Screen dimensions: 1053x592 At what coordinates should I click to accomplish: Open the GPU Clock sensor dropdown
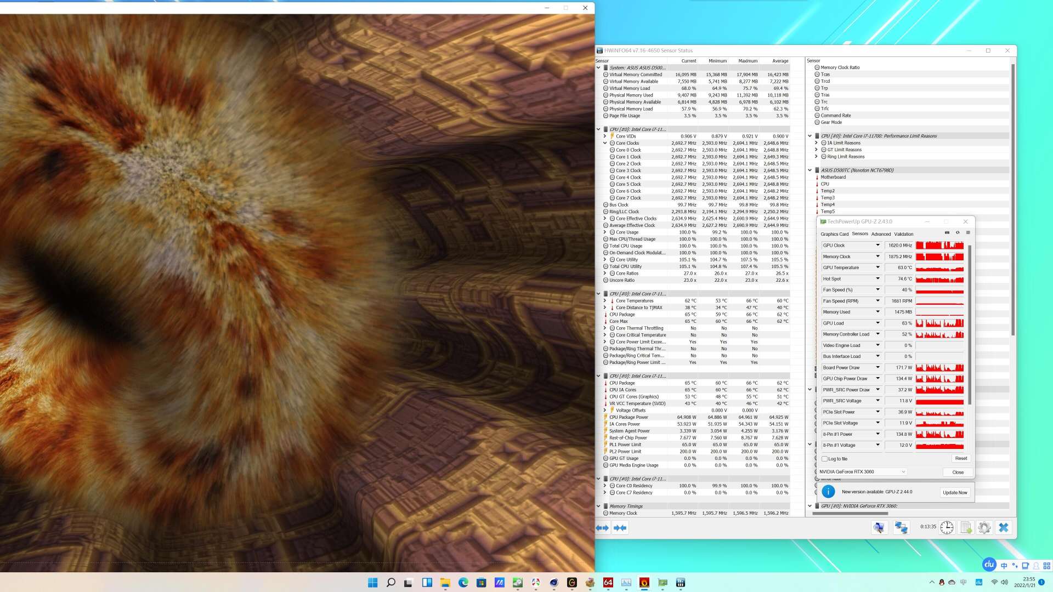877,246
